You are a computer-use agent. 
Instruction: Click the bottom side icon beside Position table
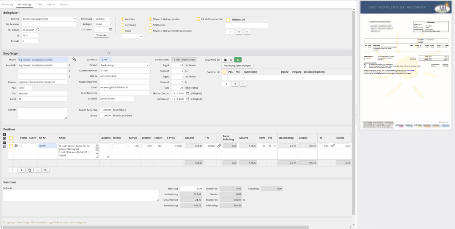pos(4,147)
